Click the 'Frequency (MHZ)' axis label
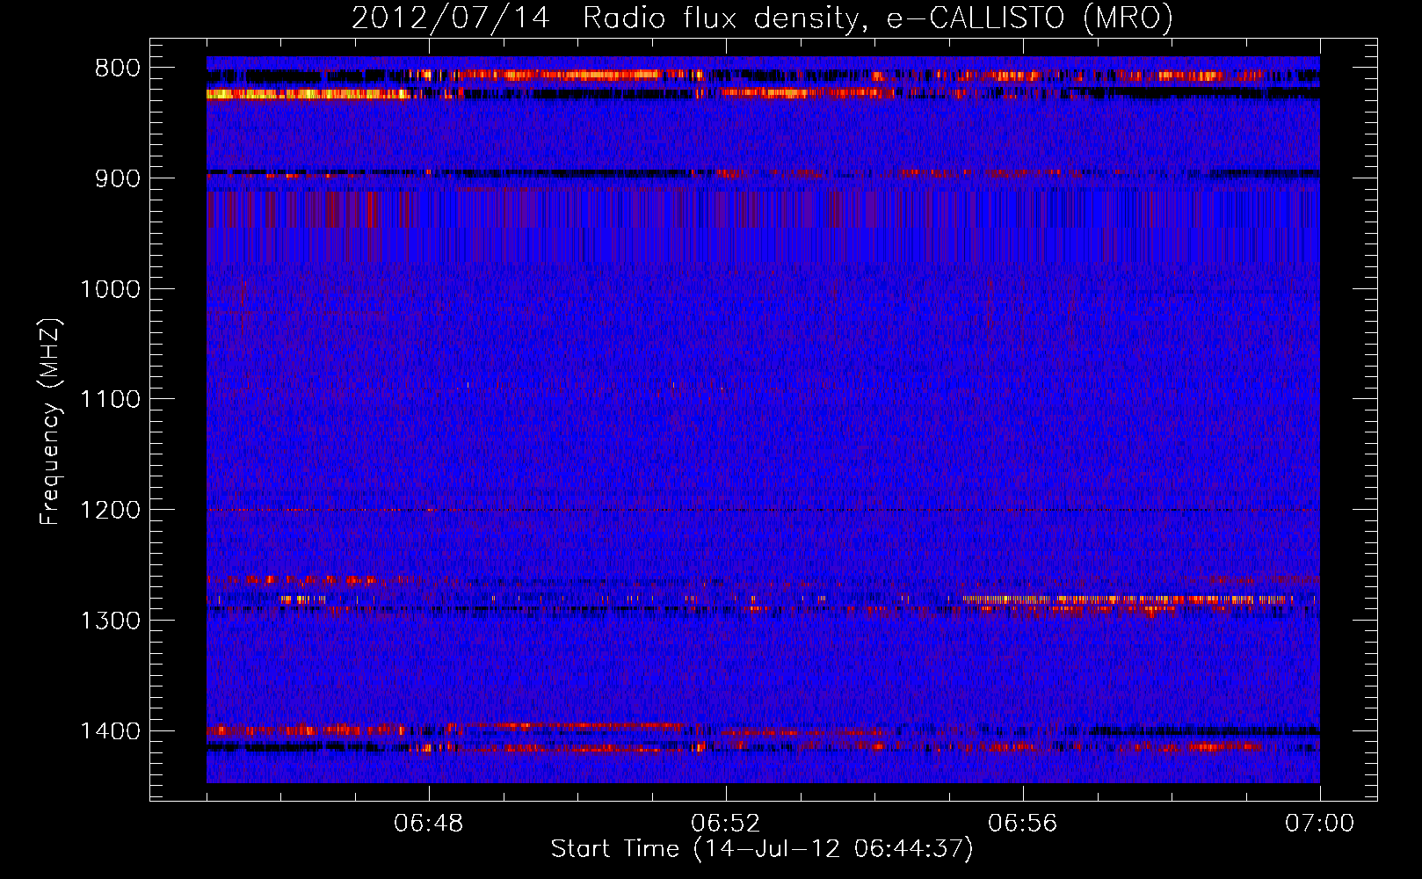The width and height of the screenshot is (1422, 879). (51, 421)
